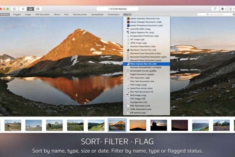The image size is (235, 157).
Task: Choose Numbers Spreadsheet (.numbers)
Action: pyautogui.click(x=147, y=67)
